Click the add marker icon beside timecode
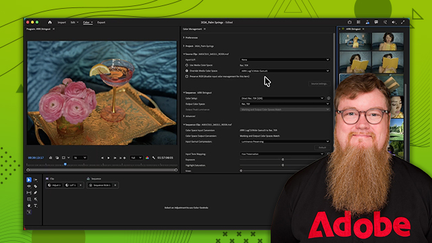This screenshot has height=243, width=432. pyautogui.click(x=51, y=157)
